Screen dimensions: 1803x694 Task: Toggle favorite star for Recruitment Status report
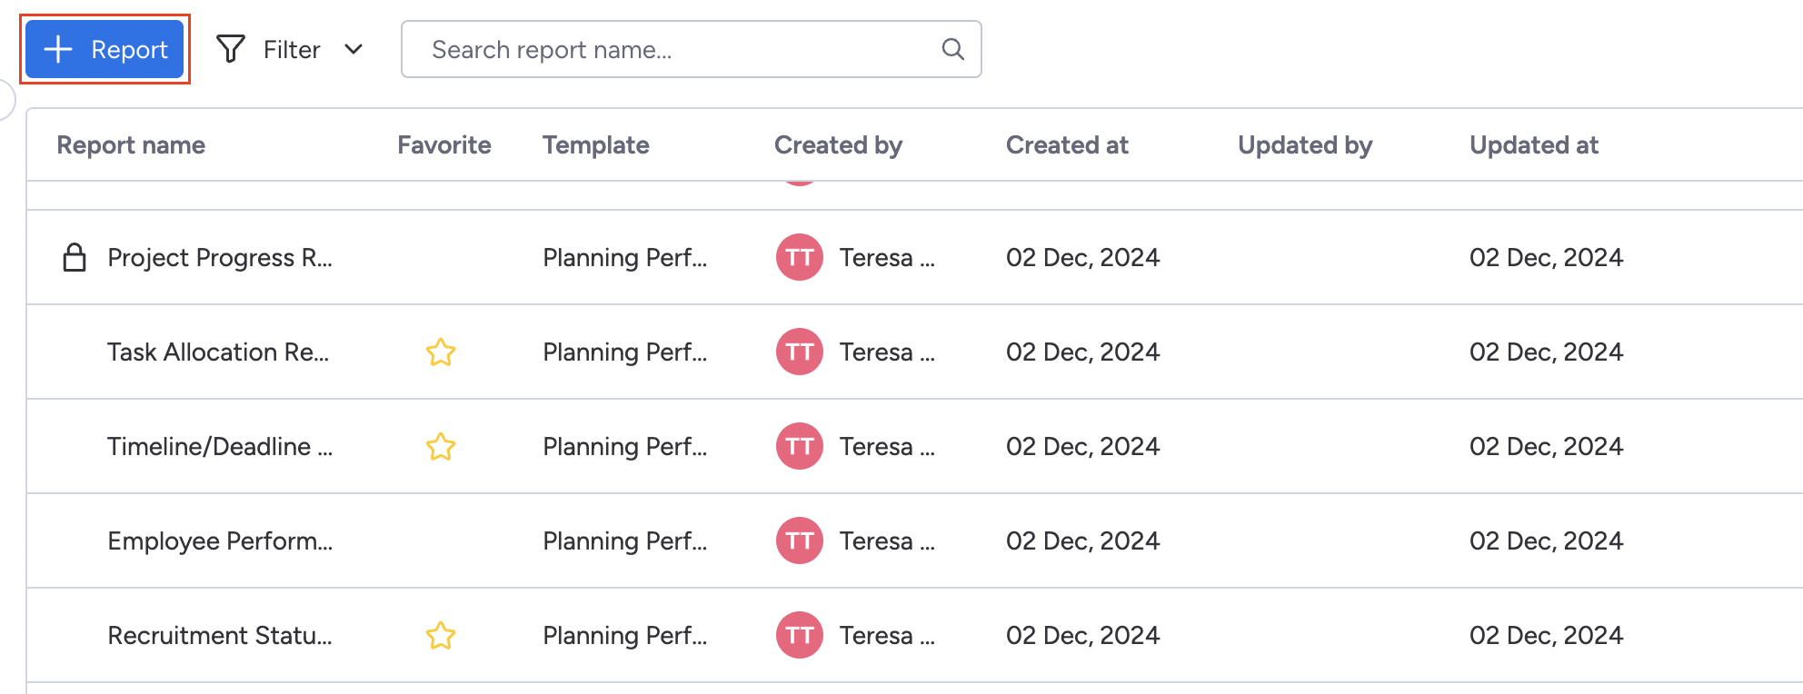(441, 635)
